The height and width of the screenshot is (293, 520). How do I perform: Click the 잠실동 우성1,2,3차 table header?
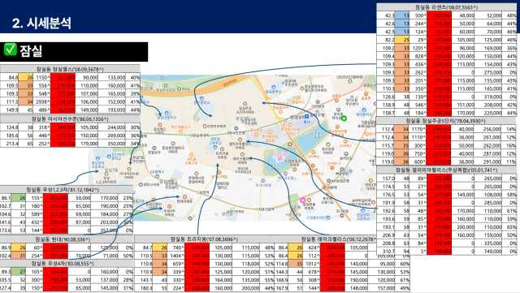tap(67, 190)
